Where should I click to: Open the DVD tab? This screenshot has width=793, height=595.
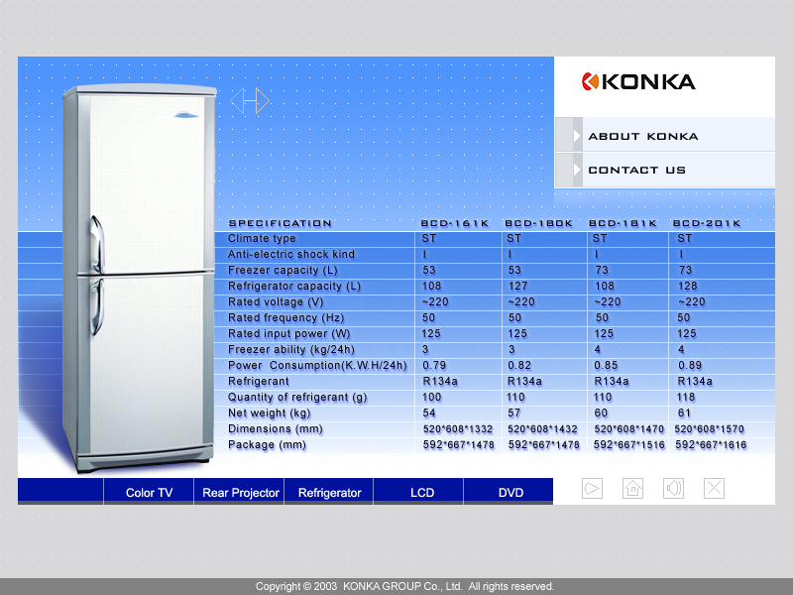pyautogui.click(x=510, y=492)
